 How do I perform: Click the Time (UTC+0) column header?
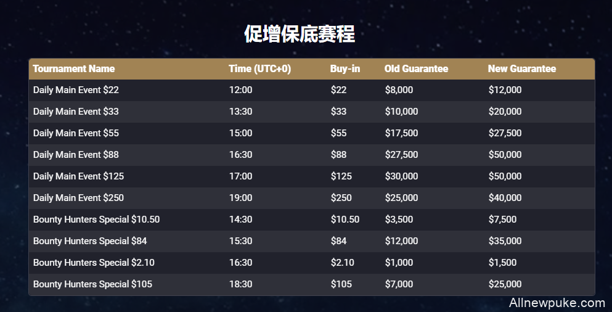click(260, 68)
